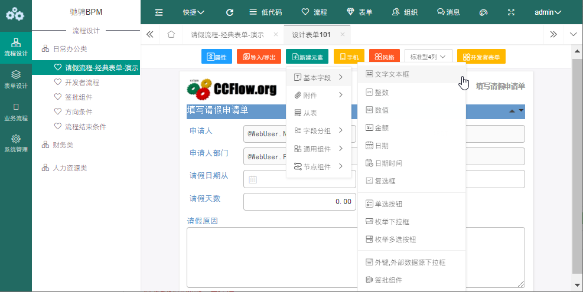
Task: Select 金额 money field type
Action: pyautogui.click(x=412, y=128)
